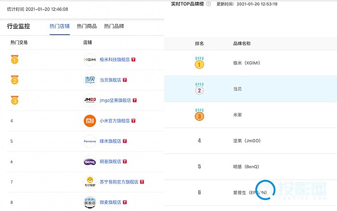The width and height of the screenshot is (337, 211).
Task: Select the brand row 米家
Action: [x=251, y=115]
